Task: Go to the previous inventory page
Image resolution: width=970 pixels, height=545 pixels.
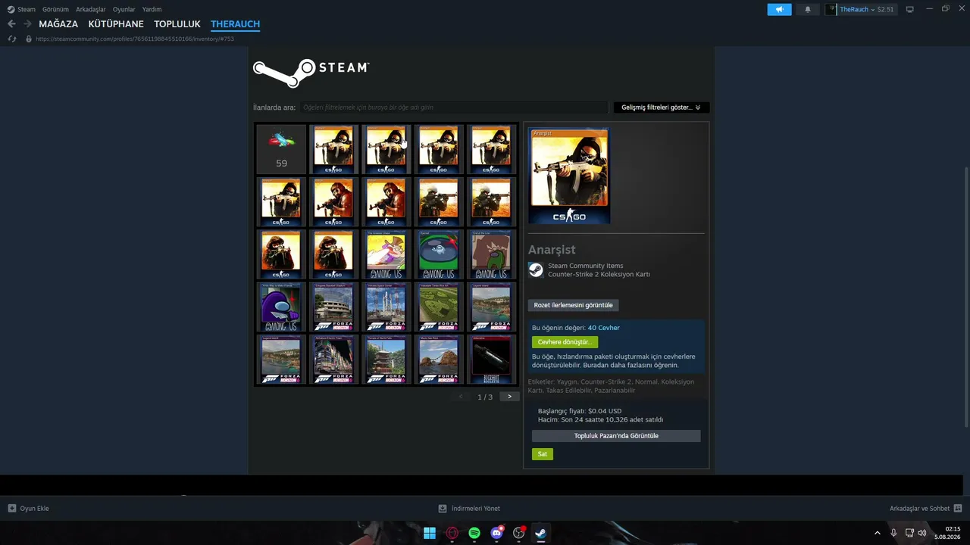Action: 461,397
